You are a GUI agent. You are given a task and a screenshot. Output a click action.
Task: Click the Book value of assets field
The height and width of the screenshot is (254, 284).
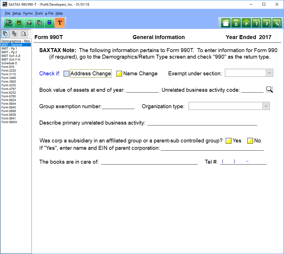[142, 90]
